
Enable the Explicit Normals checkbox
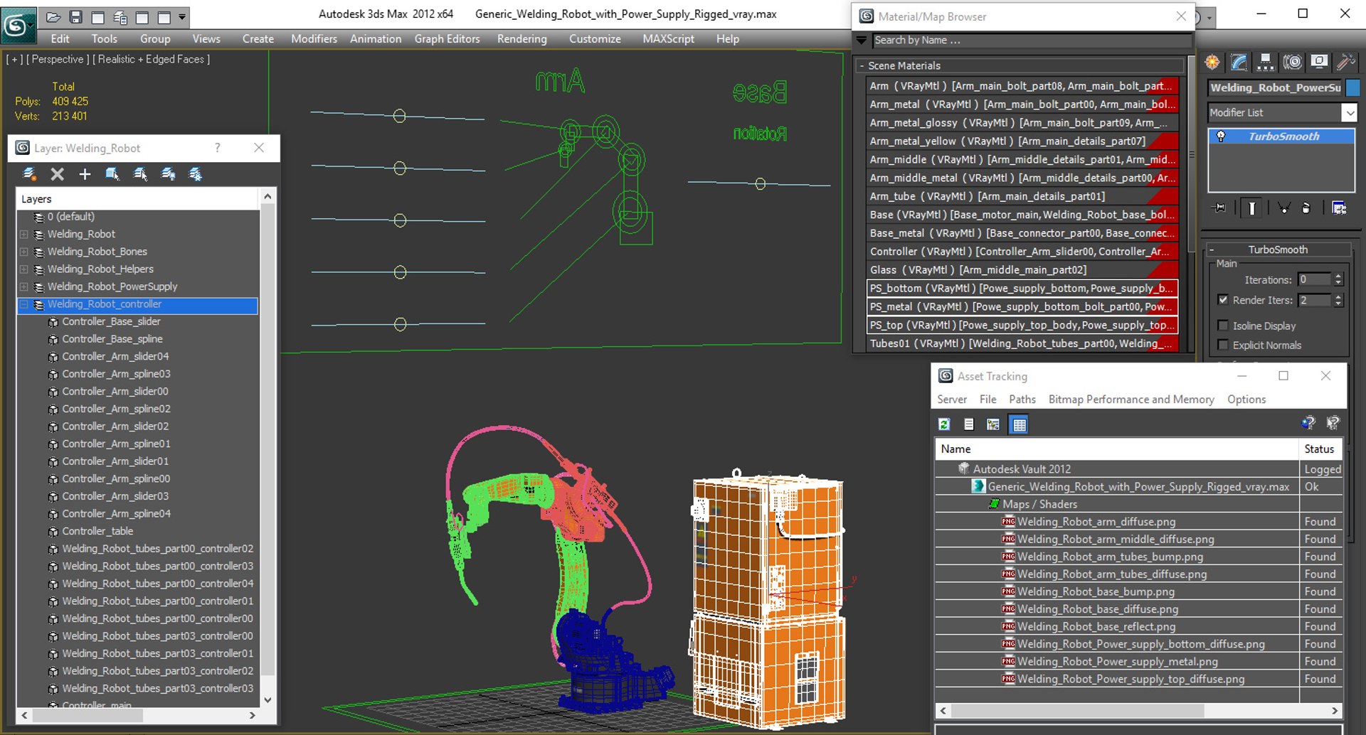coord(1223,345)
